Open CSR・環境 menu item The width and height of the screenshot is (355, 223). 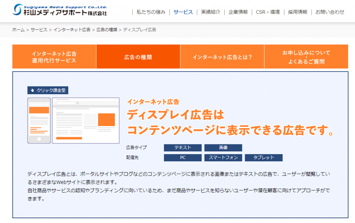(x=268, y=12)
